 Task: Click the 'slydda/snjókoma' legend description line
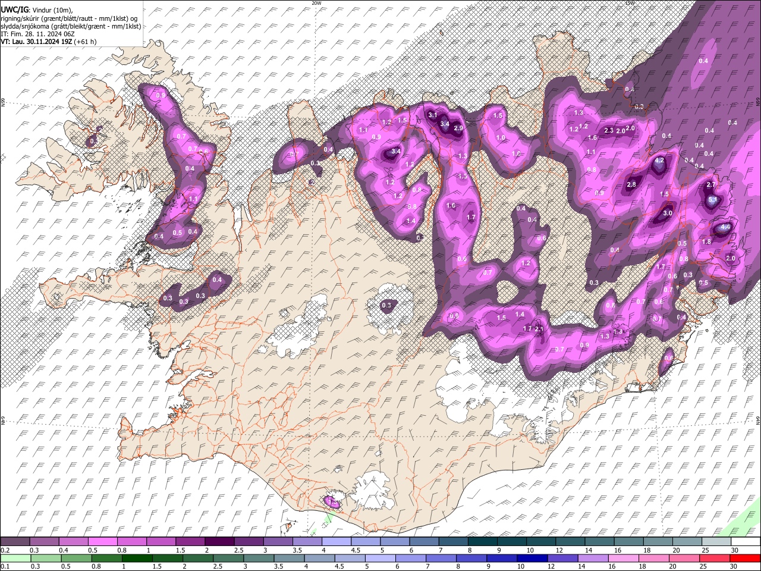[x=71, y=26]
